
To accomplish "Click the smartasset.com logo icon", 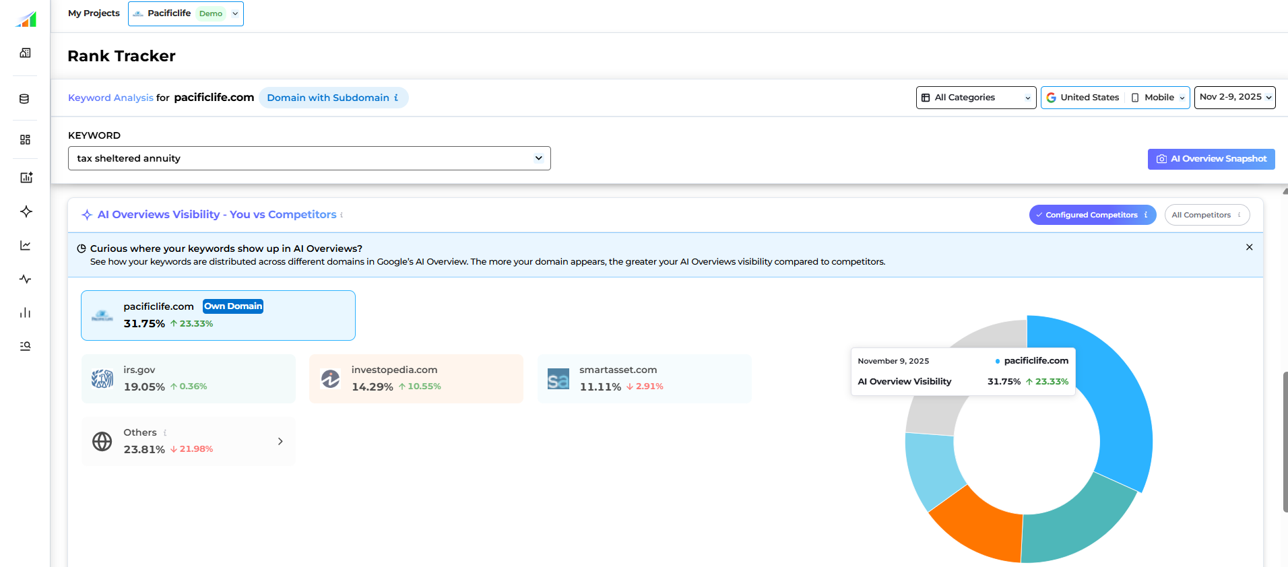I will pyautogui.click(x=558, y=379).
